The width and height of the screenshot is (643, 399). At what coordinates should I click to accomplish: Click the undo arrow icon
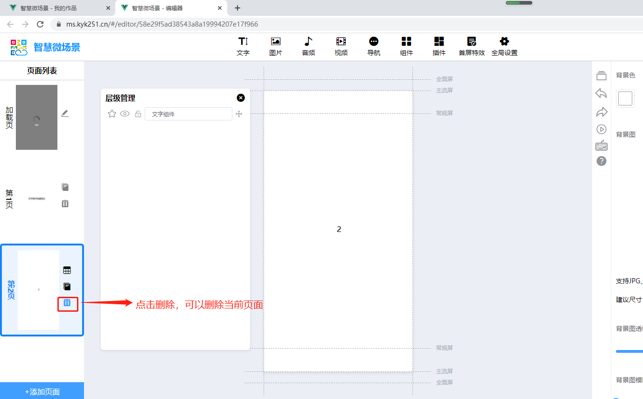pos(601,93)
